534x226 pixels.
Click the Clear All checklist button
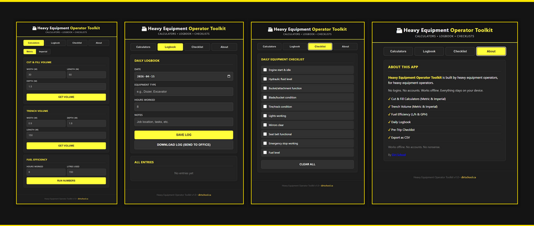coord(307,164)
